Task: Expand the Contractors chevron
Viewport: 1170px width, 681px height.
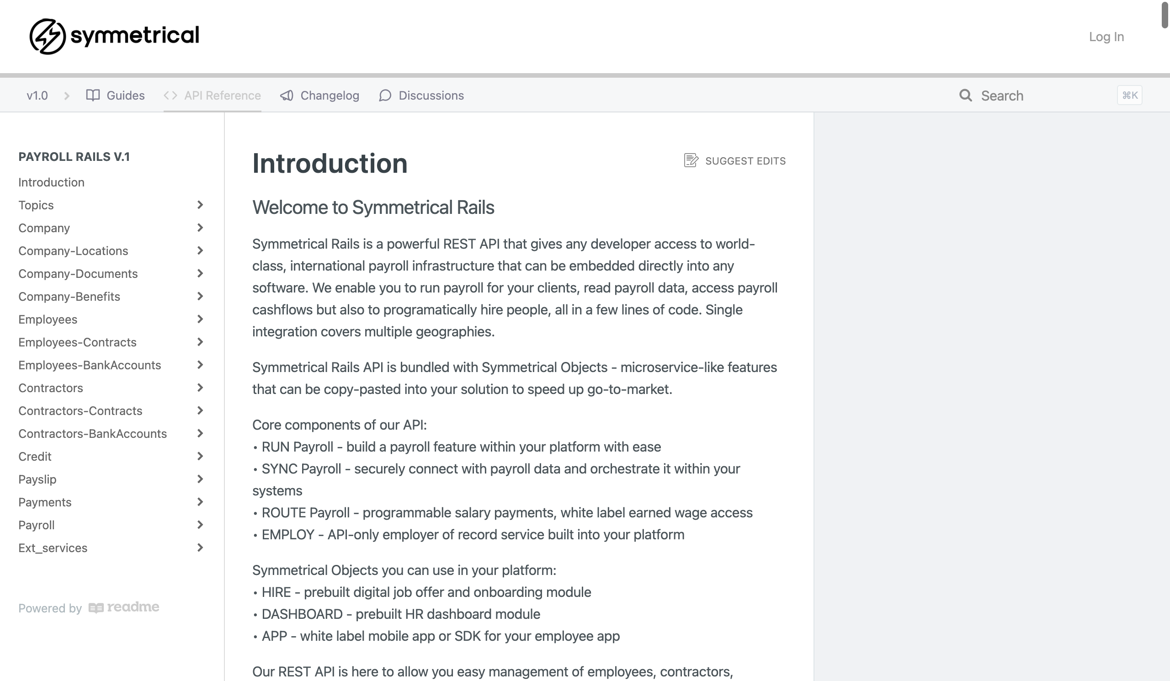Action: 200,388
